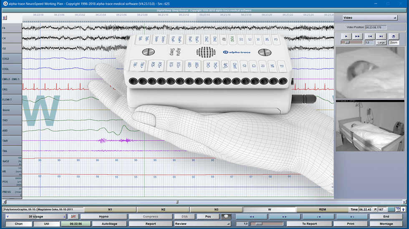
Task: Select the EKG channel label
Action: [12, 89]
